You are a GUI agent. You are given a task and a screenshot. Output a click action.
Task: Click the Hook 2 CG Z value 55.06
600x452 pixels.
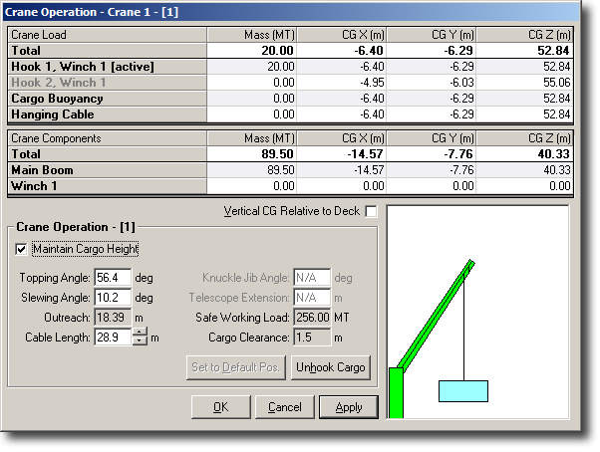[x=524, y=83]
